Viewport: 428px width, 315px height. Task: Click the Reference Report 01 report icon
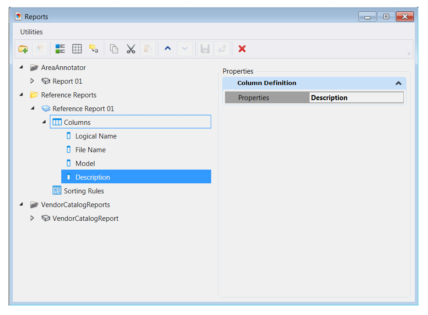click(x=46, y=108)
